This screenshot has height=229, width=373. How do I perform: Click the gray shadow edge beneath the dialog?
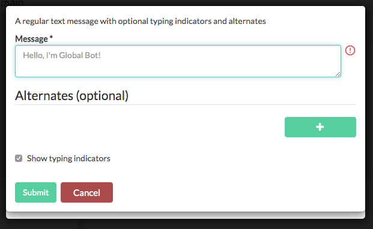click(x=186, y=215)
